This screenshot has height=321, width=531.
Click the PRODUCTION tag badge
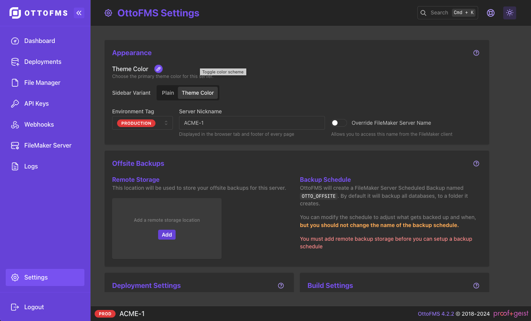pyautogui.click(x=136, y=123)
